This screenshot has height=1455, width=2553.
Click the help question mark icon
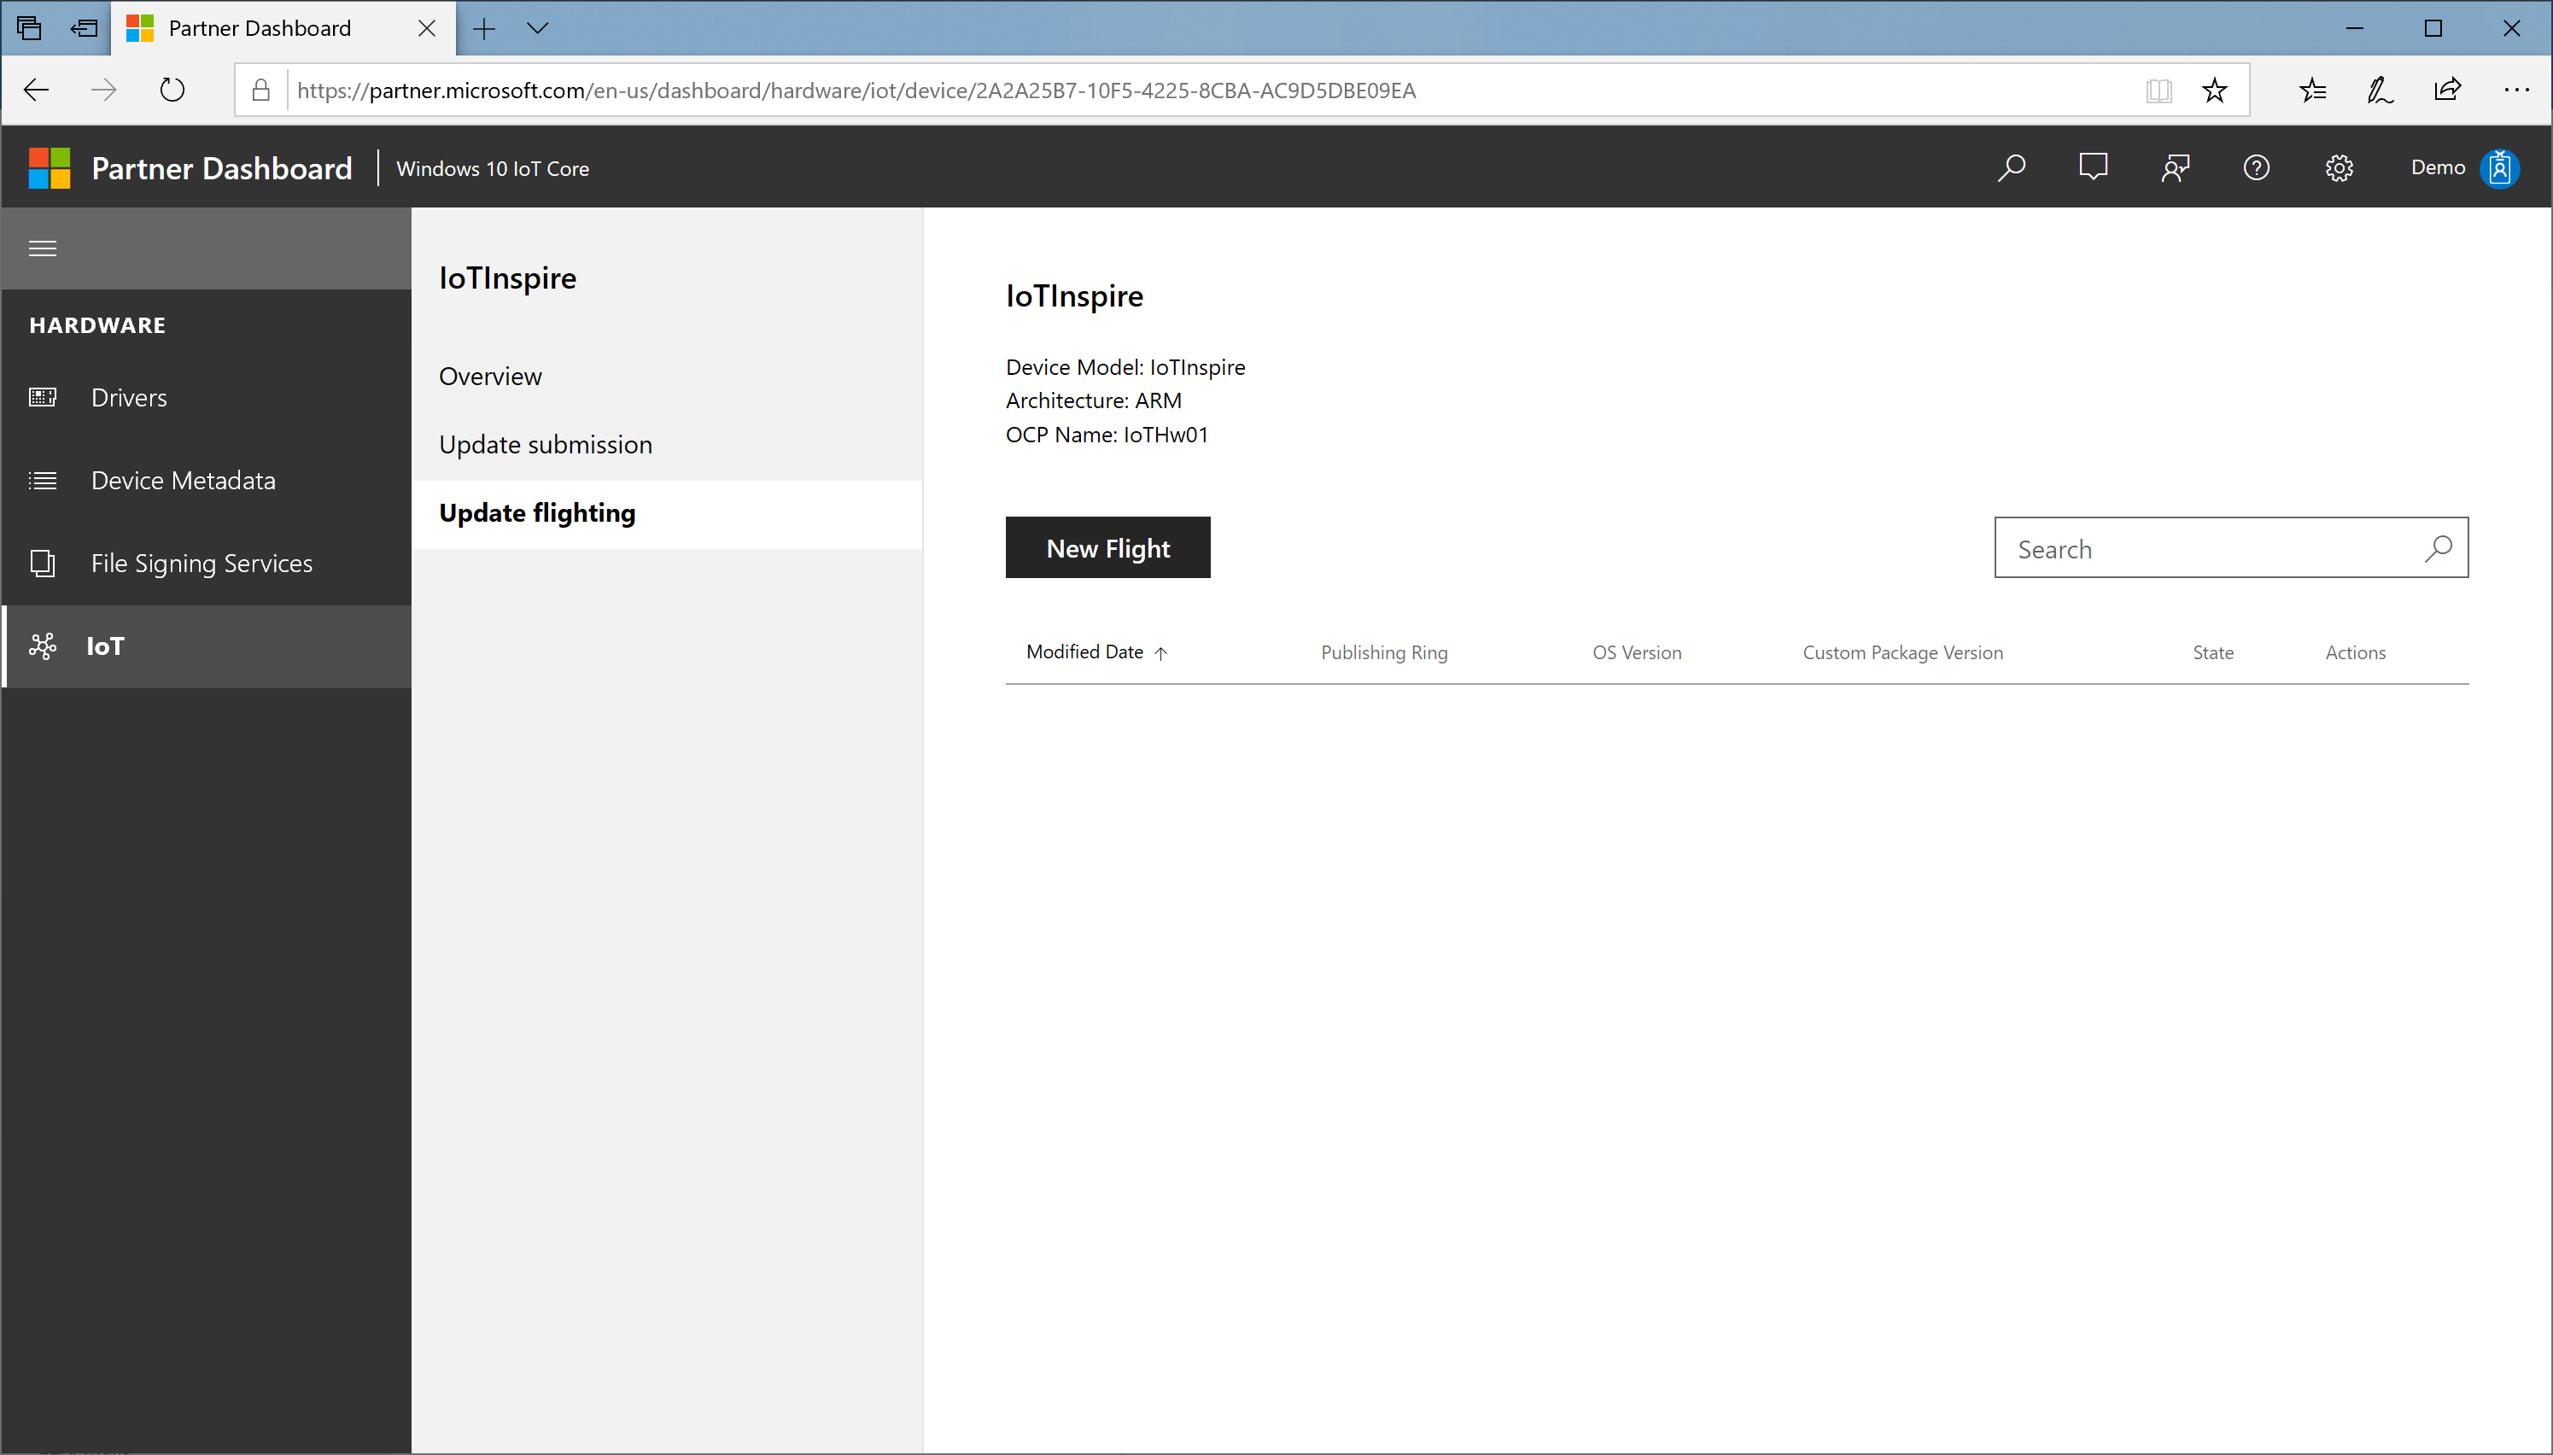coord(2258,167)
